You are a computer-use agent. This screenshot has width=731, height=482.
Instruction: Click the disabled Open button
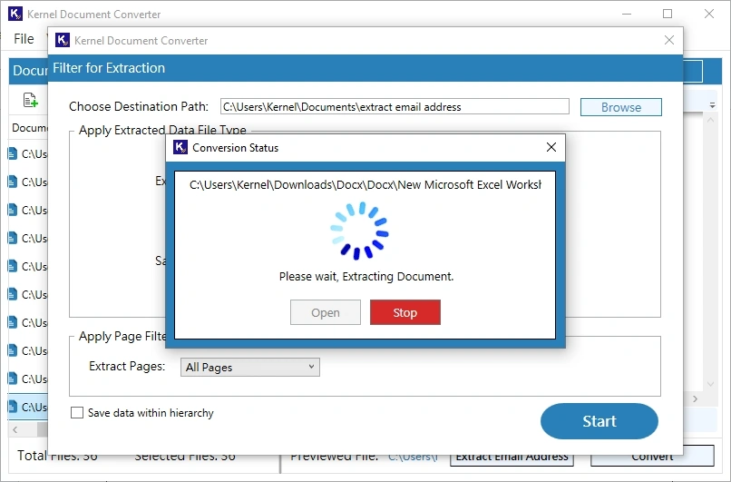(x=326, y=312)
